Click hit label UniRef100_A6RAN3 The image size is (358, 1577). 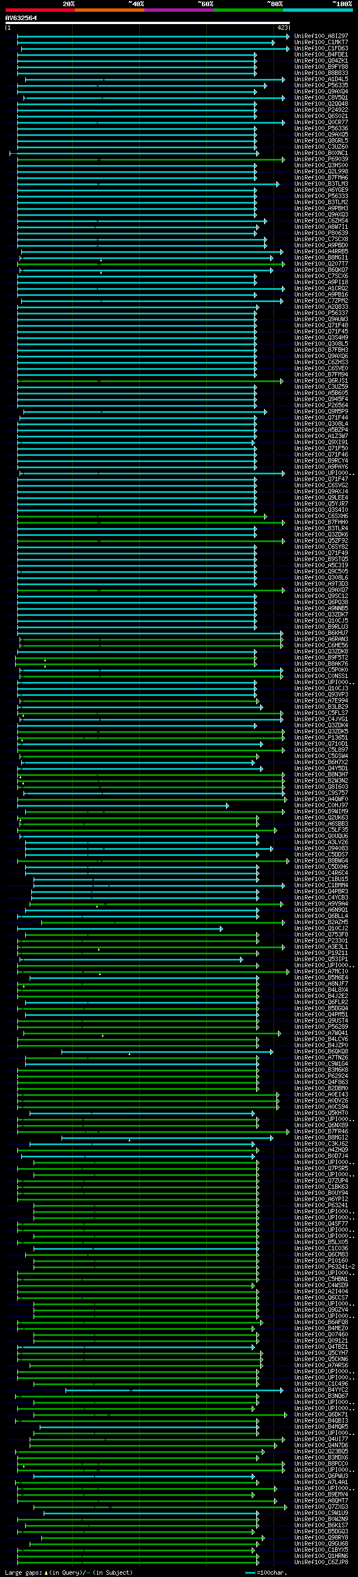321,640
